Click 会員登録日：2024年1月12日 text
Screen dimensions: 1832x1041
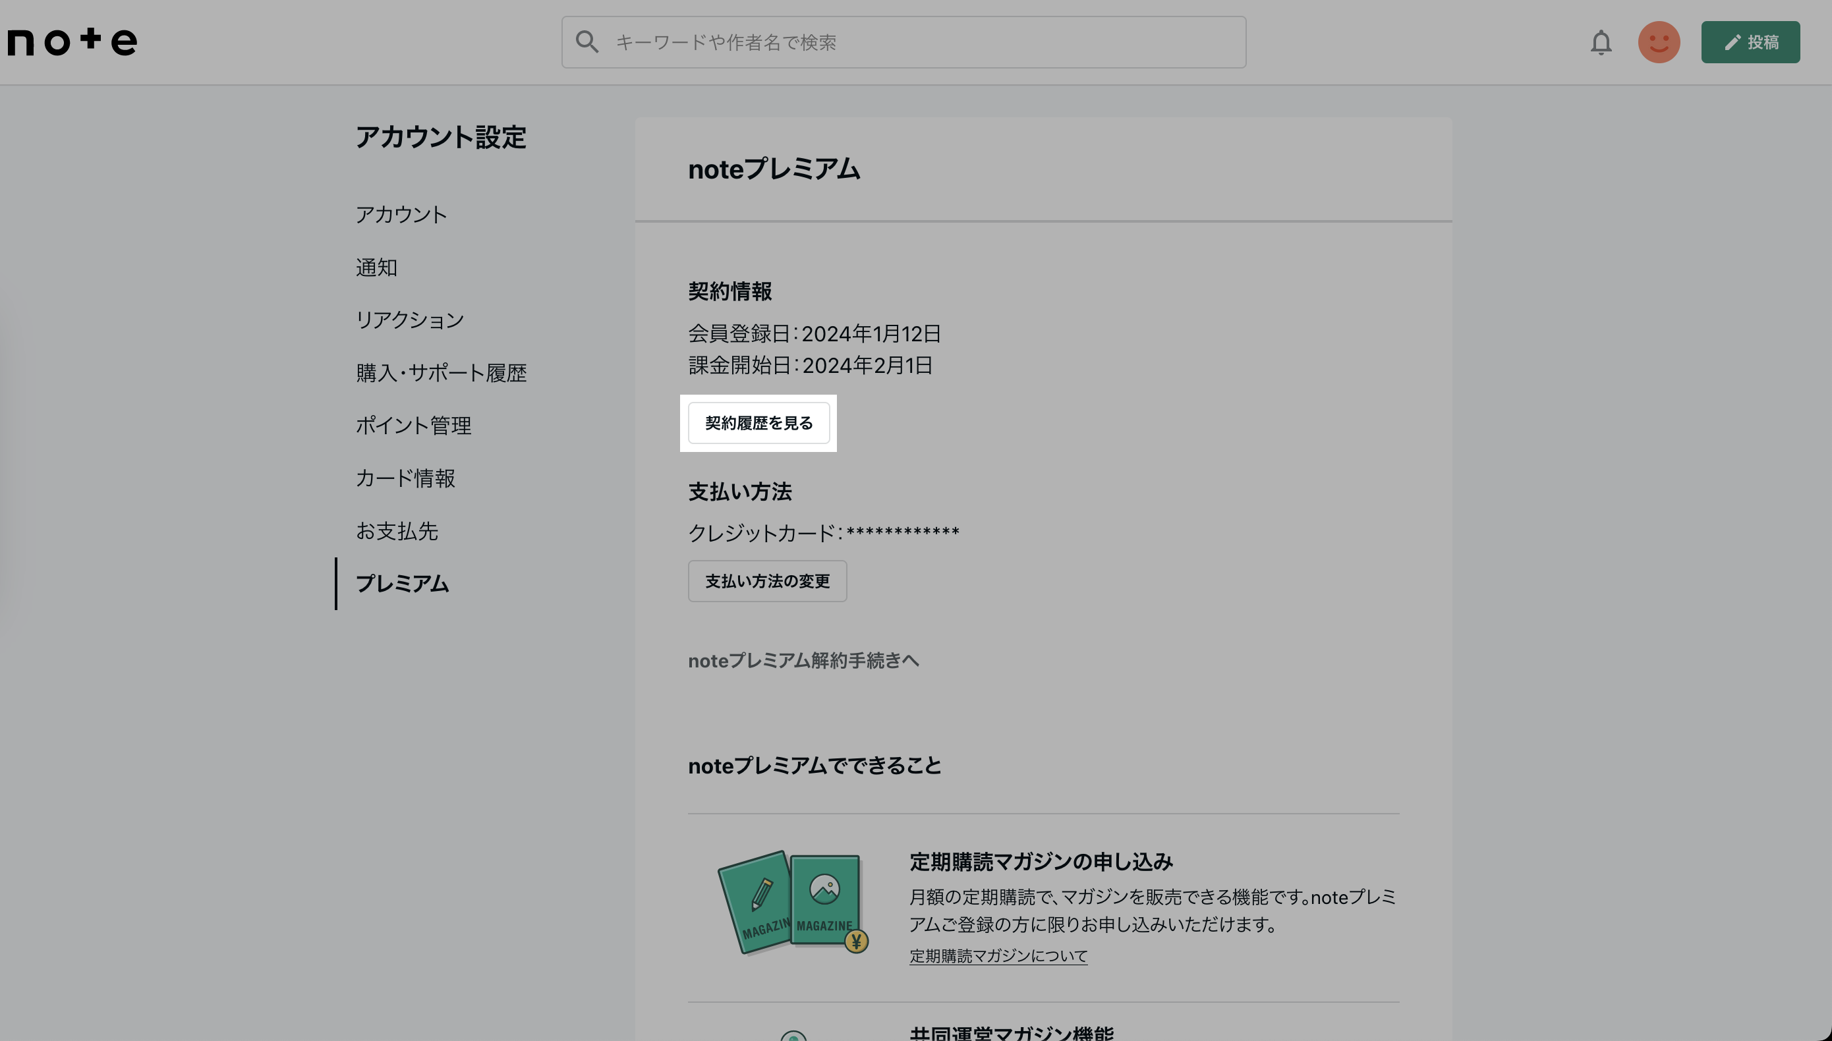pos(815,333)
